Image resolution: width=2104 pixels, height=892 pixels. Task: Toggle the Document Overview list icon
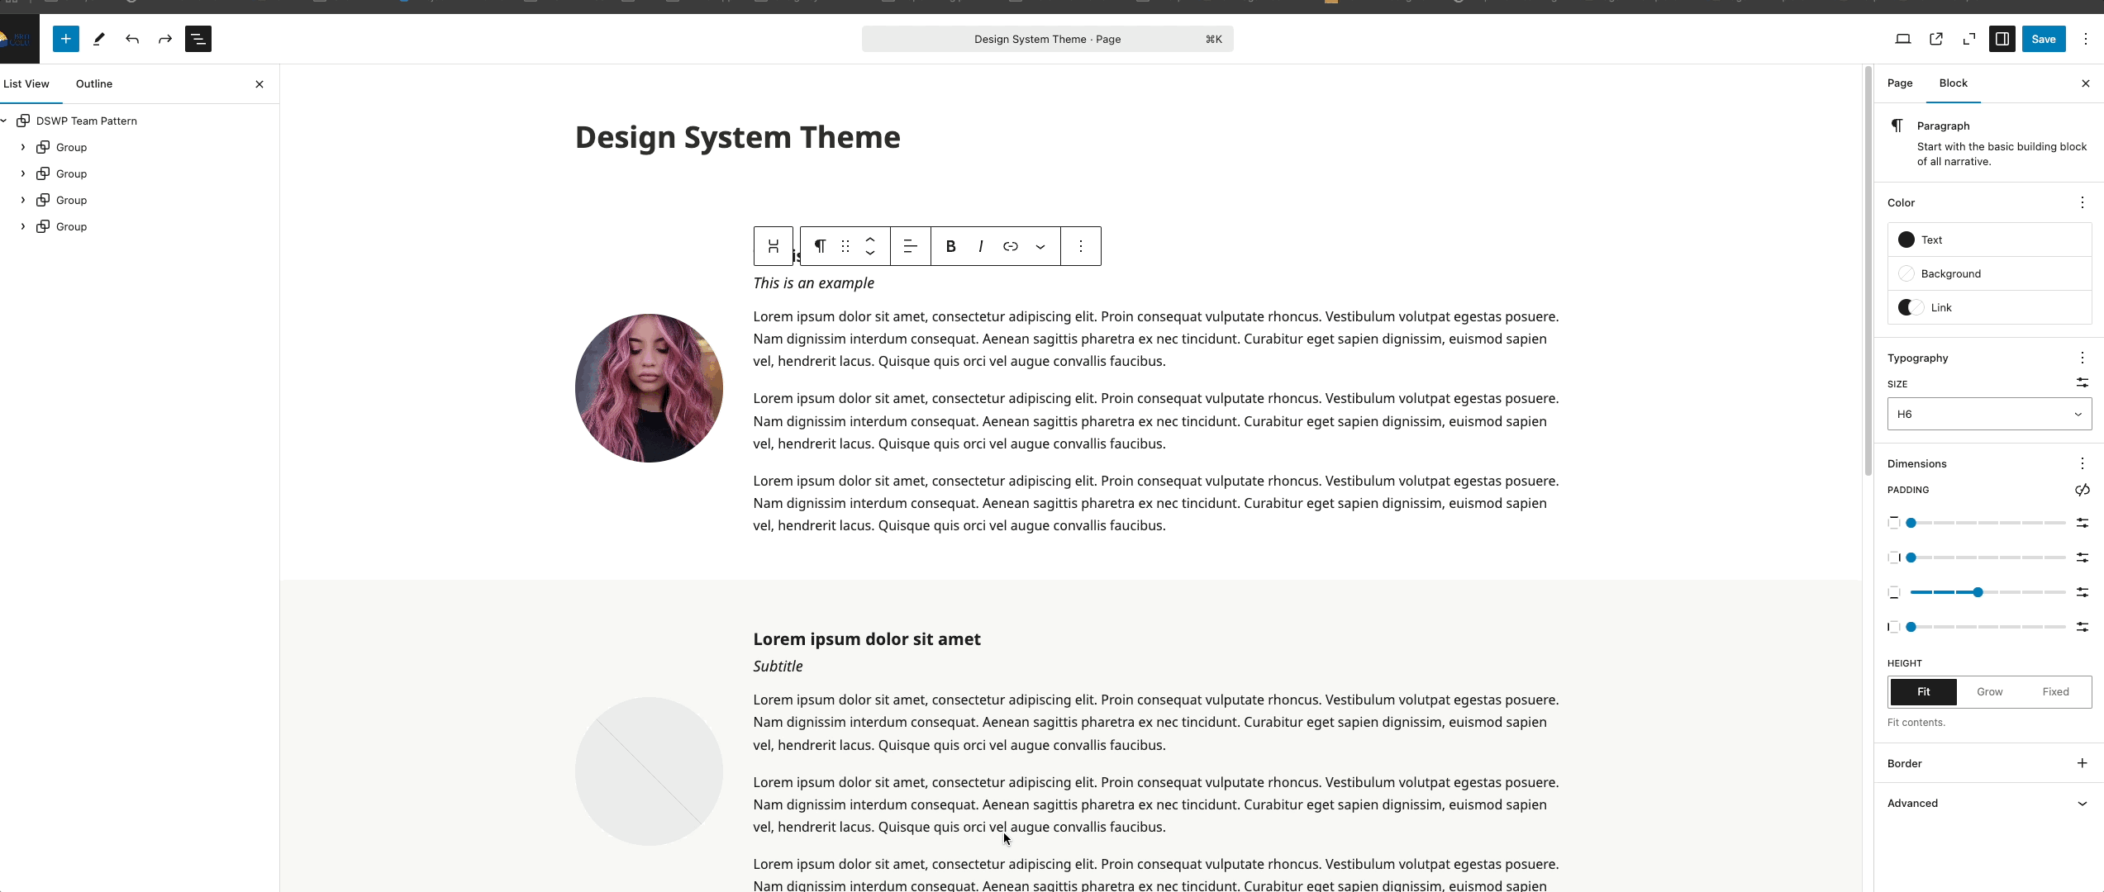pos(198,39)
